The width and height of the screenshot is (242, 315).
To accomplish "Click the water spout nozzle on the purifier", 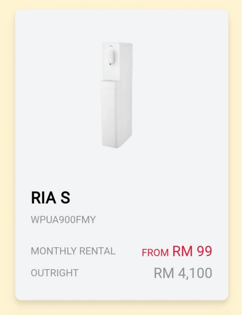I will point(110,64).
